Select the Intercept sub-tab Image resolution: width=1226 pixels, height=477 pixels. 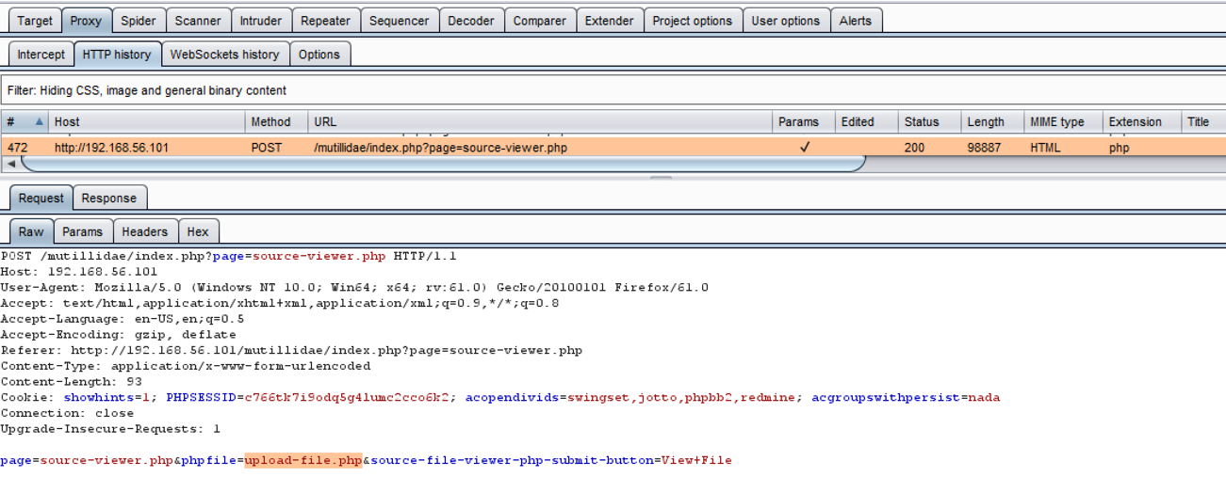(x=41, y=55)
